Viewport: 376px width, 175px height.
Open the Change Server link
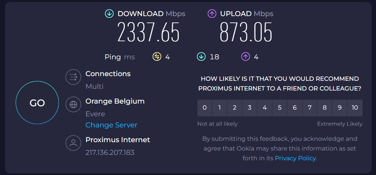tap(111, 125)
